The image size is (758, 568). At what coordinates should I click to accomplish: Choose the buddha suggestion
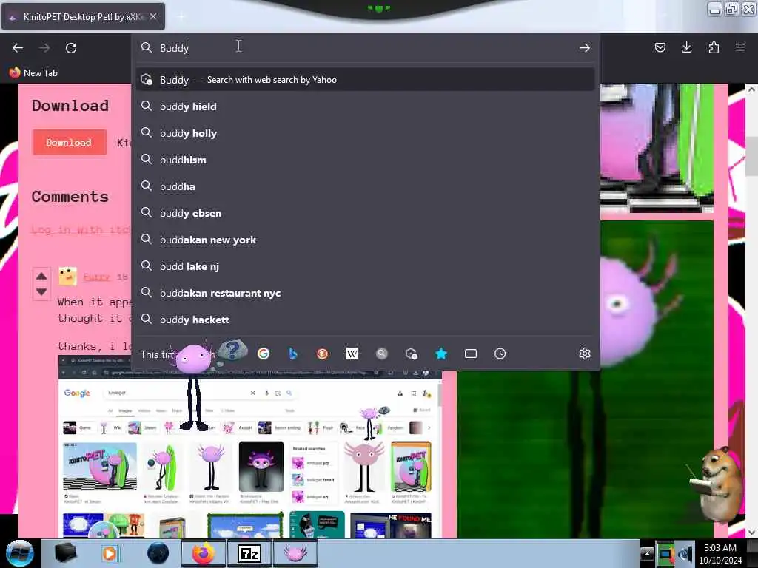coord(365,186)
